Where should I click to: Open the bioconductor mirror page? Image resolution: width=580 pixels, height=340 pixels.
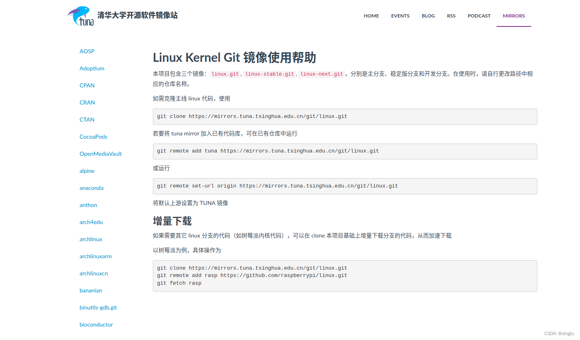(96, 325)
